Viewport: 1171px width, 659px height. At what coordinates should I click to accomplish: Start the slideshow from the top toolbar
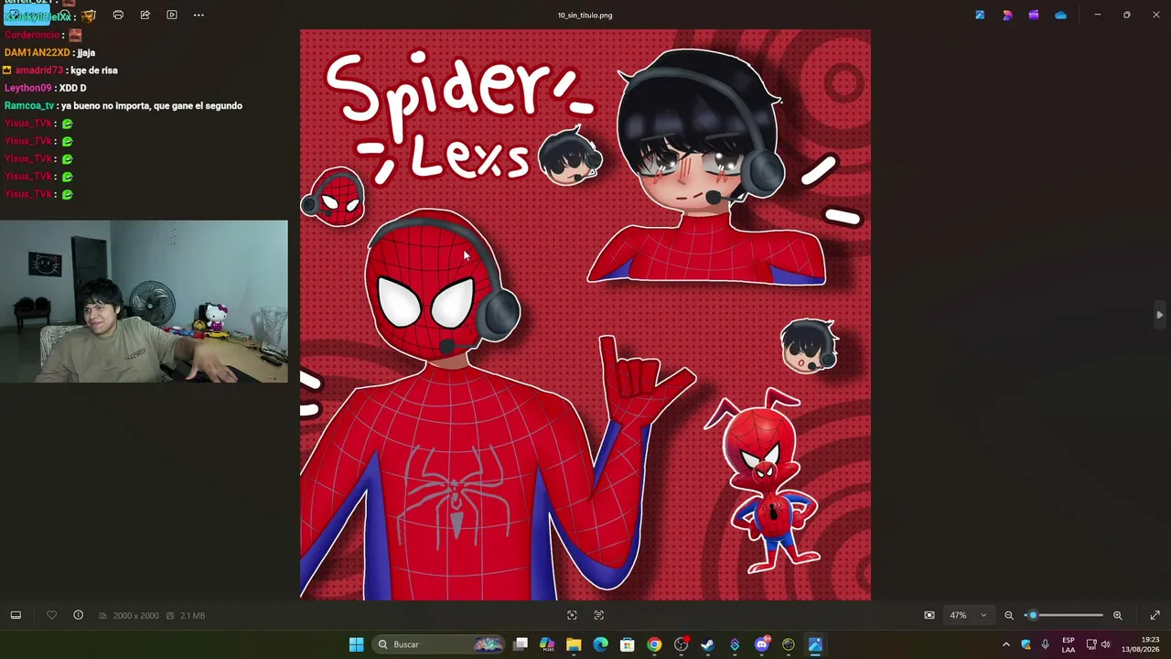click(172, 15)
